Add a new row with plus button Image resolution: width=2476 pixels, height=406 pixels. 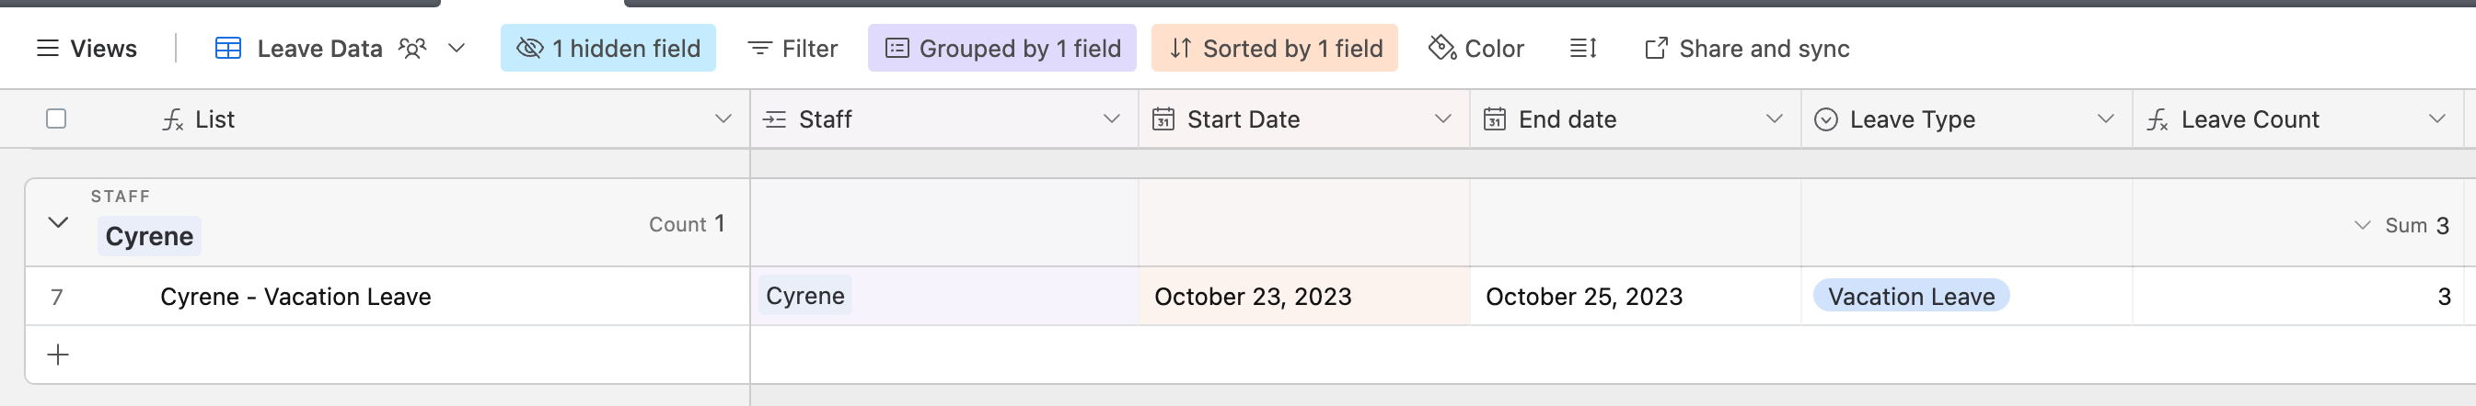pos(59,355)
